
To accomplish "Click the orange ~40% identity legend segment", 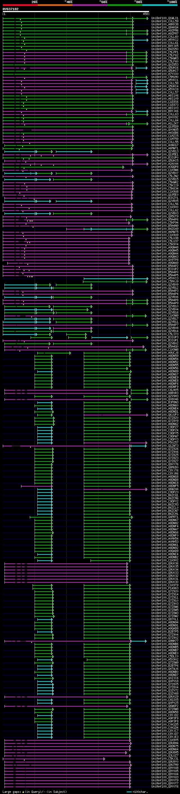I will [x=55, y=5].
